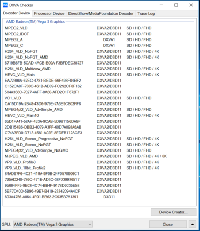This screenshot has height=231, width=200.
Task: Switch to the Trace Log tab
Action: (x=146, y=14)
